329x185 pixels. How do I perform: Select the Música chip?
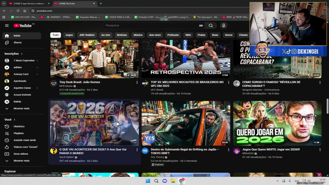138,35
